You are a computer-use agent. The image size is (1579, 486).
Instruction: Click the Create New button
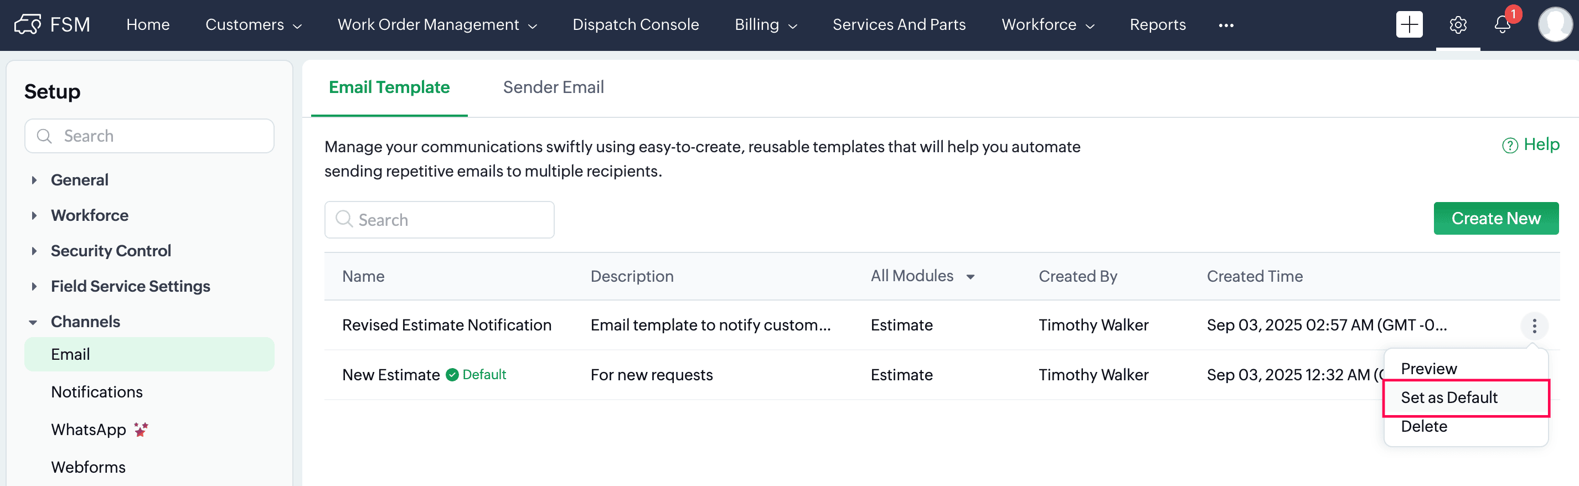[x=1495, y=219]
